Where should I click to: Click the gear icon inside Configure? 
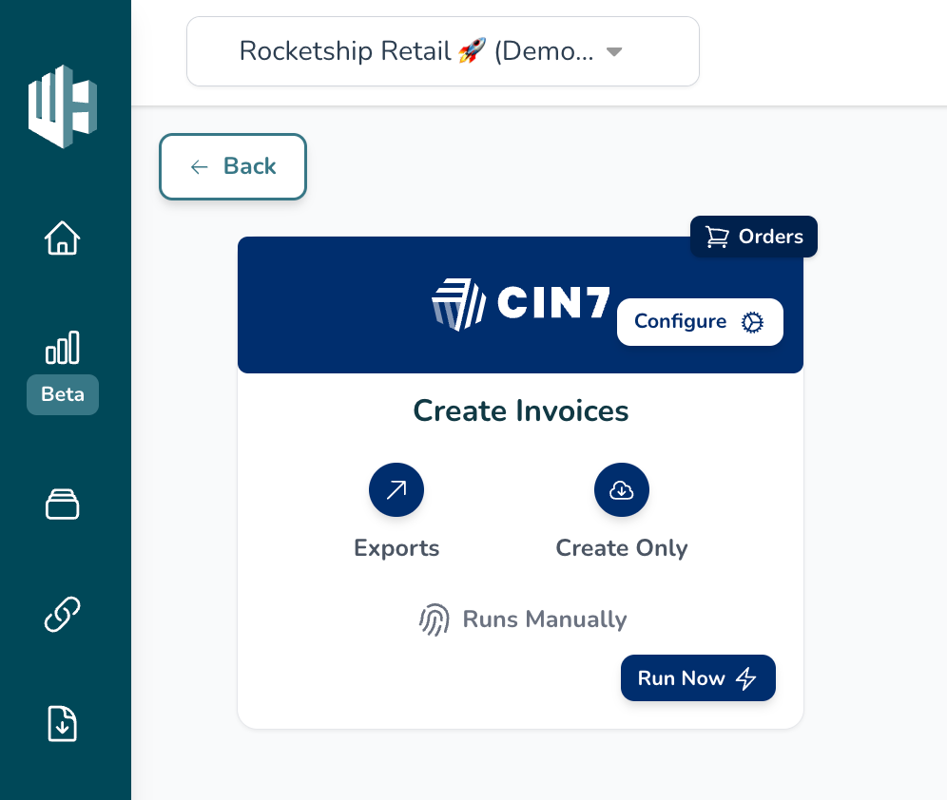point(752,322)
